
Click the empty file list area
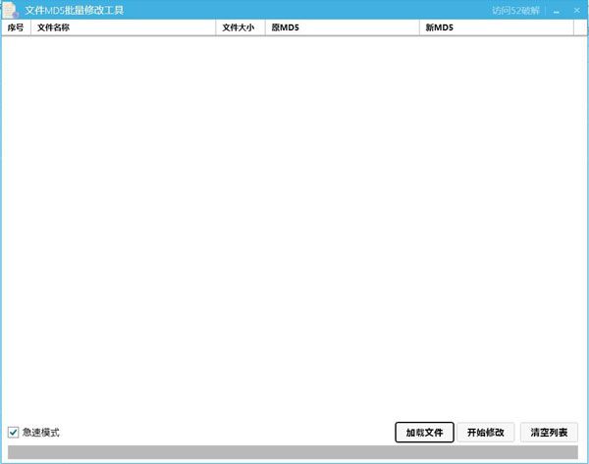point(294,226)
